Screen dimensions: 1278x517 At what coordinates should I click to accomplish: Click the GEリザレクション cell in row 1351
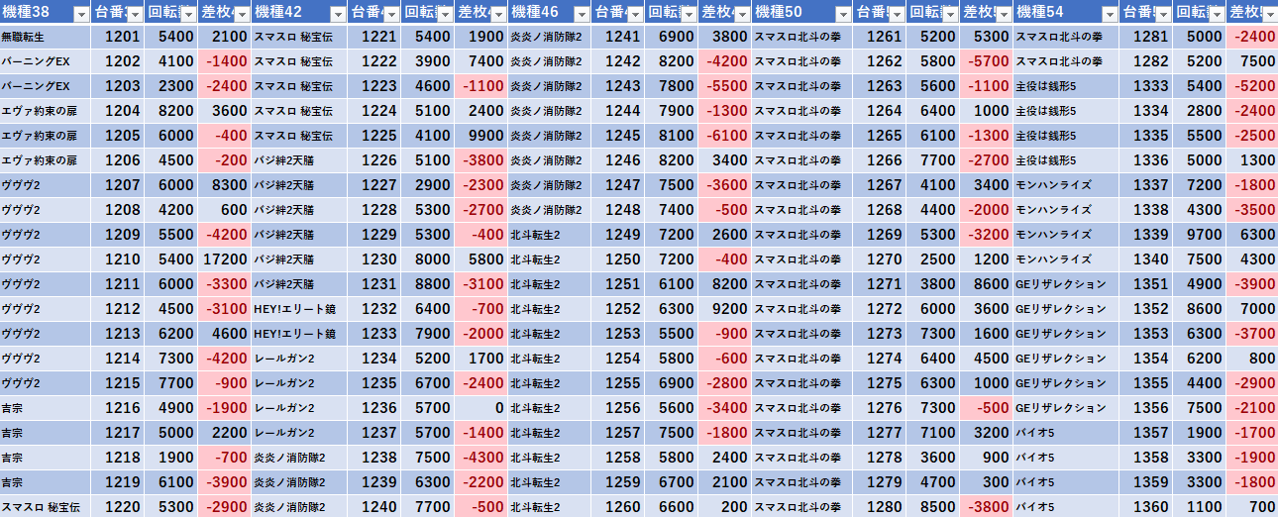[1066, 284]
